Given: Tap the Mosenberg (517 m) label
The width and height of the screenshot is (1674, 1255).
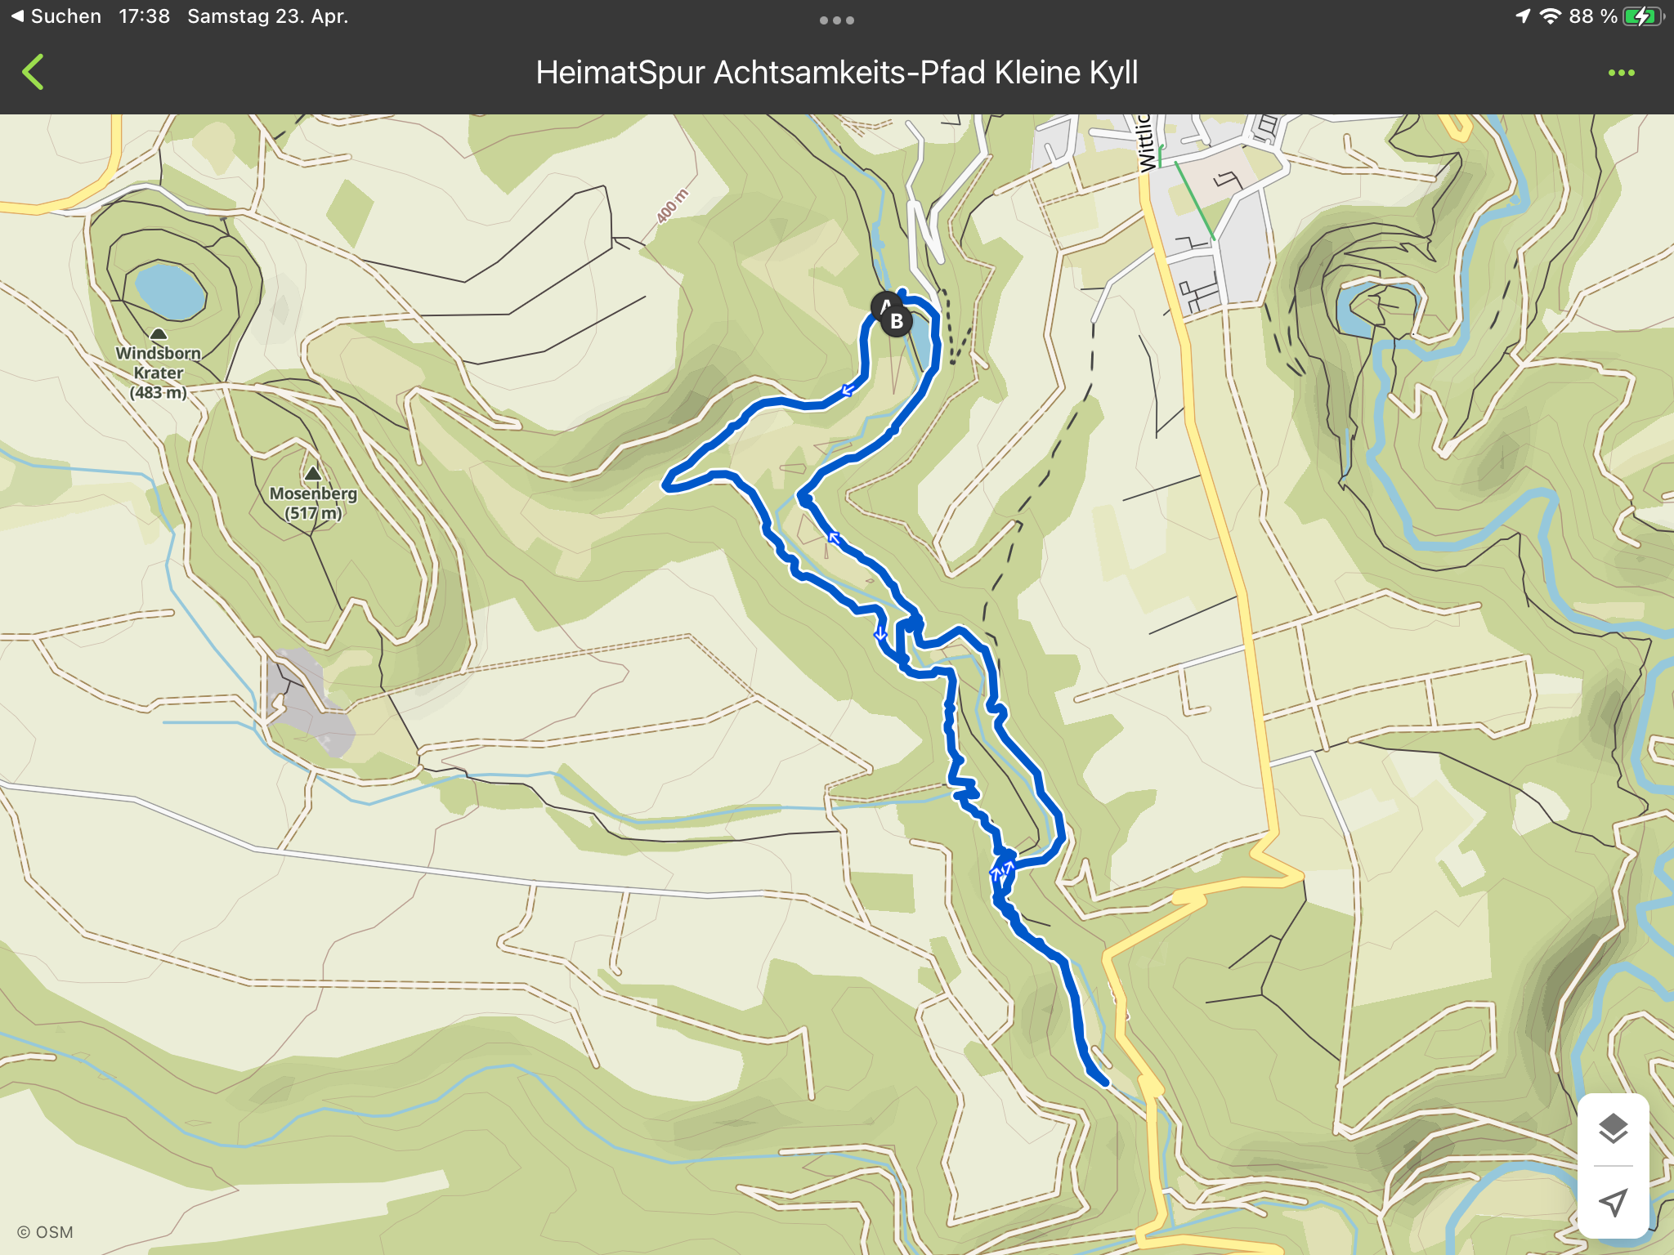Looking at the screenshot, I should click(313, 503).
